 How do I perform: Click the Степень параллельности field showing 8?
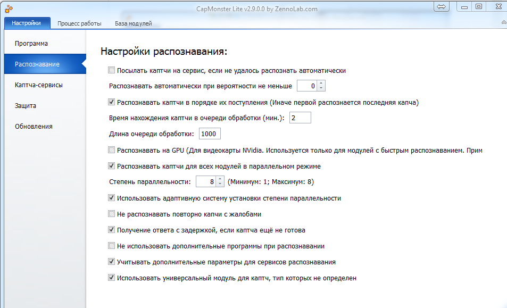pyautogui.click(x=206, y=181)
